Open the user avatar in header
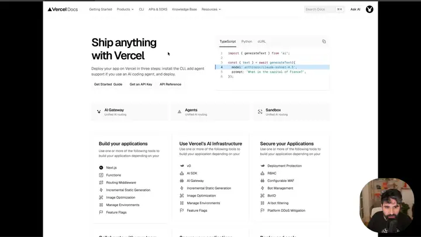Screen dimensions: 421x237 [x=370, y=9]
